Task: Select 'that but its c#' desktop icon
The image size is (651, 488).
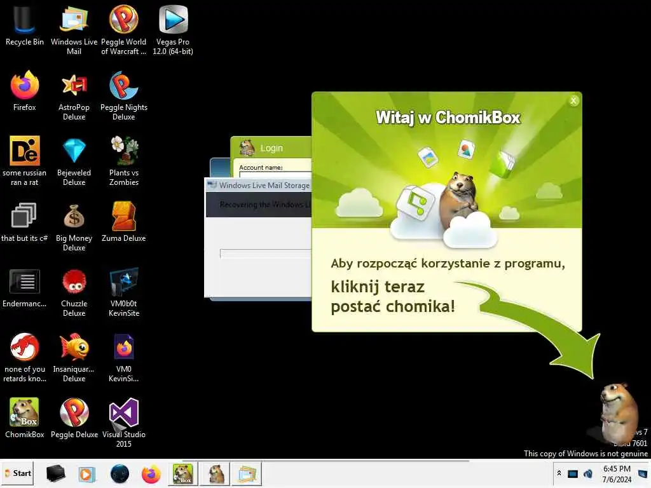Action: click(x=25, y=222)
